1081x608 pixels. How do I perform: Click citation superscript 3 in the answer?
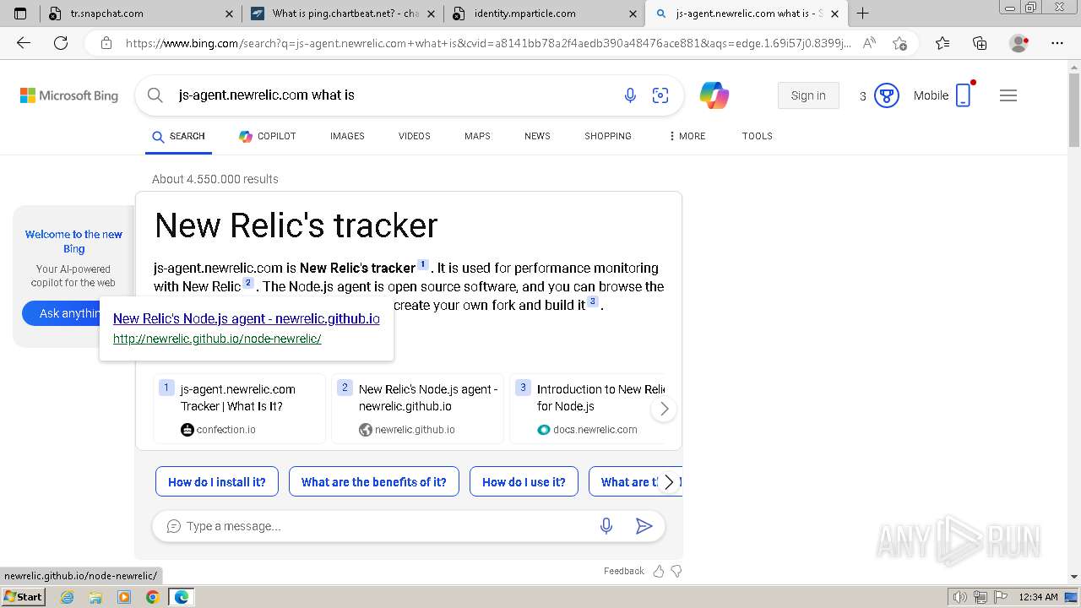[593, 301]
